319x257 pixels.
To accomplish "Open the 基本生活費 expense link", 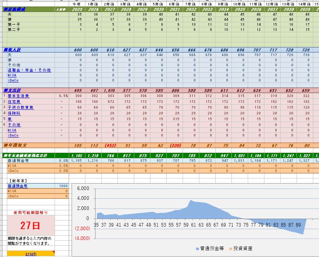I will [18, 96].
